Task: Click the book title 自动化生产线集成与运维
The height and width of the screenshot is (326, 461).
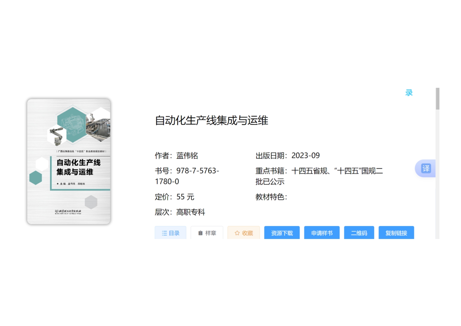Action: coord(211,120)
